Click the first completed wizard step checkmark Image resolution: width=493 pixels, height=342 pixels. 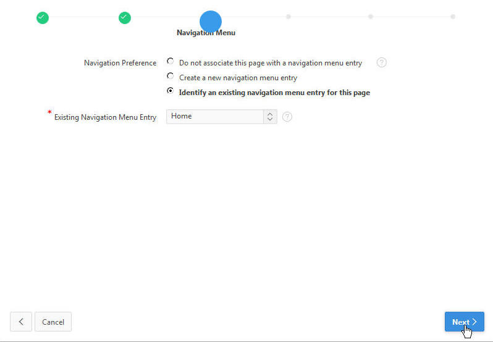(x=43, y=18)
